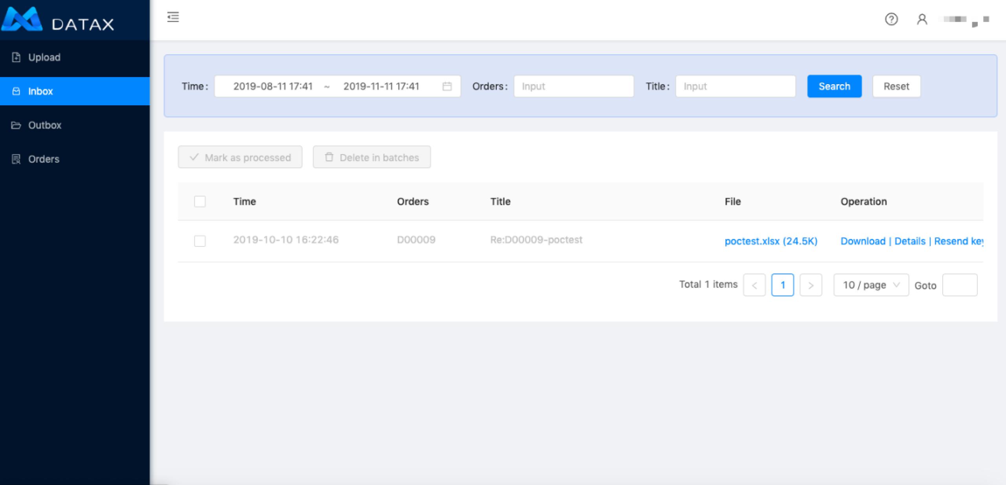Click the next page arrow
1006x485 pixels.
[811, 285]
